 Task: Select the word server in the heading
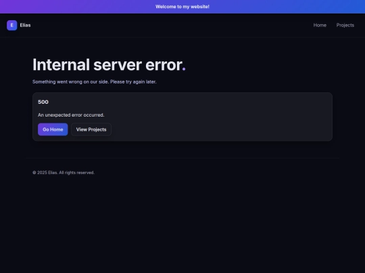pyautogui.click(x=118, y=65)
